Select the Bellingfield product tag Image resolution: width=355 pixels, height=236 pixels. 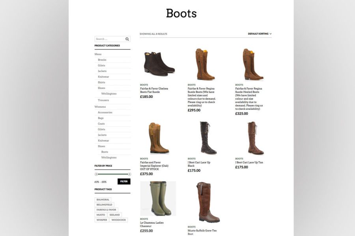pos(105,205)
